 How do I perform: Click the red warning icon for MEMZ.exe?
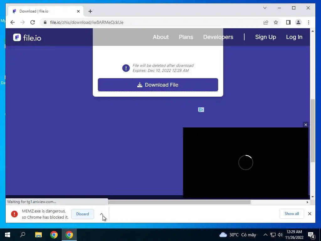(14, 214)
